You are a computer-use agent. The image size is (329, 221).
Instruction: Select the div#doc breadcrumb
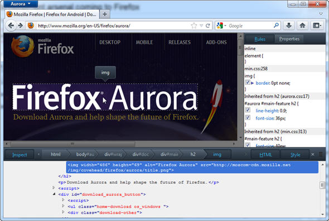pyautogui.click(x=141, y=155)
